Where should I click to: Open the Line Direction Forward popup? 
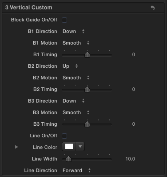pos(77,170)
